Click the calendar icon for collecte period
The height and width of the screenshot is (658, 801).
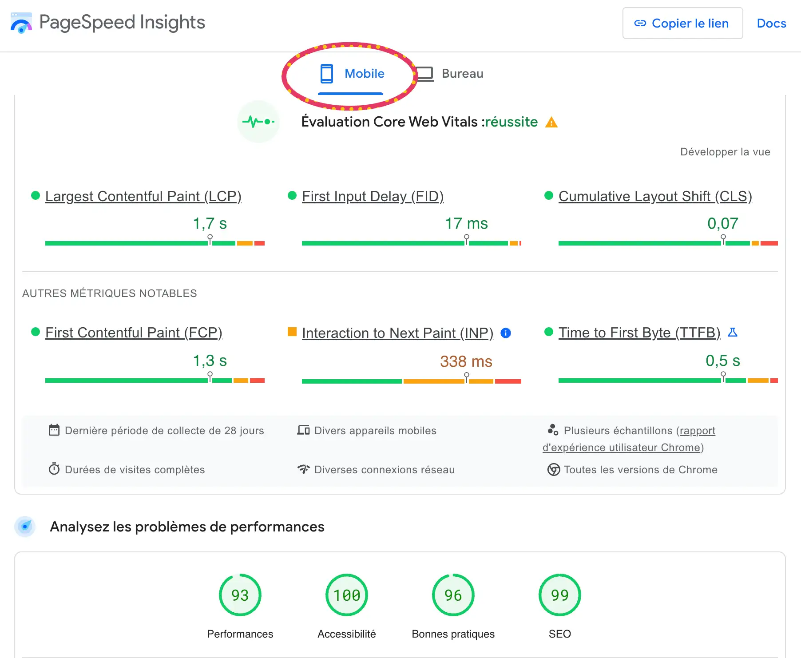pyautogui.click(x=54, y=430)
